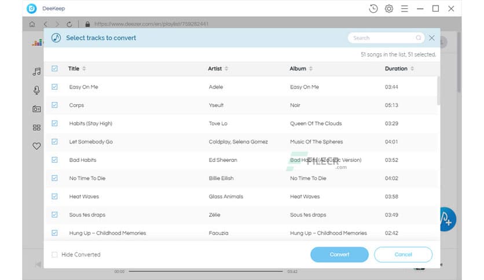This screenshot has height=280, width=484.
Task: Sort tracks by Artist column arrows
Action: click(226, 68)
